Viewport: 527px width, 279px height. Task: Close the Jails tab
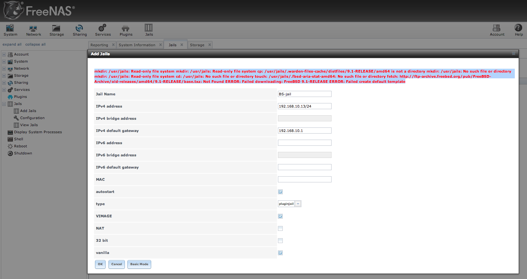click(182, 45)
